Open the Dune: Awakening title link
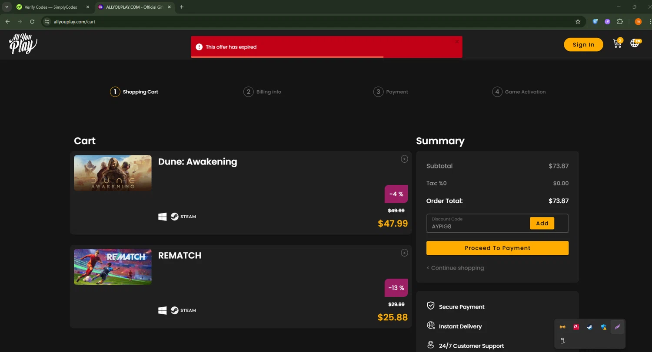The width and height of the screenshot is (652, 352). pyautogui.click(x=198, y=161)
